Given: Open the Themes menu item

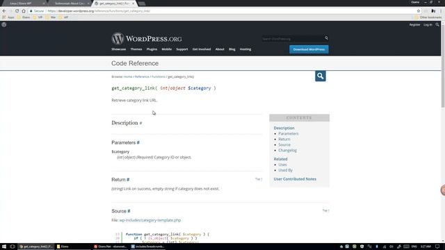Looking at the screenshot, I should coord(136,49).
